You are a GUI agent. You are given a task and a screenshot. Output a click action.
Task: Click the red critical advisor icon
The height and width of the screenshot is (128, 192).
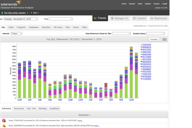point(4,120)
